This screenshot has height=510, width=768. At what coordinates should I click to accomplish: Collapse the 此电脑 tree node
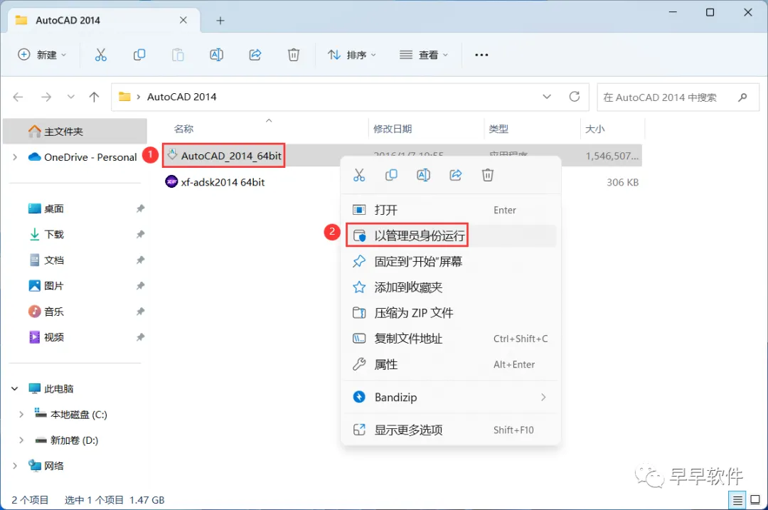15,388
